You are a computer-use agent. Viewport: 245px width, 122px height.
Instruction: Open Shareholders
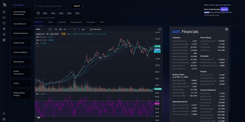click(x=21, y=62)
